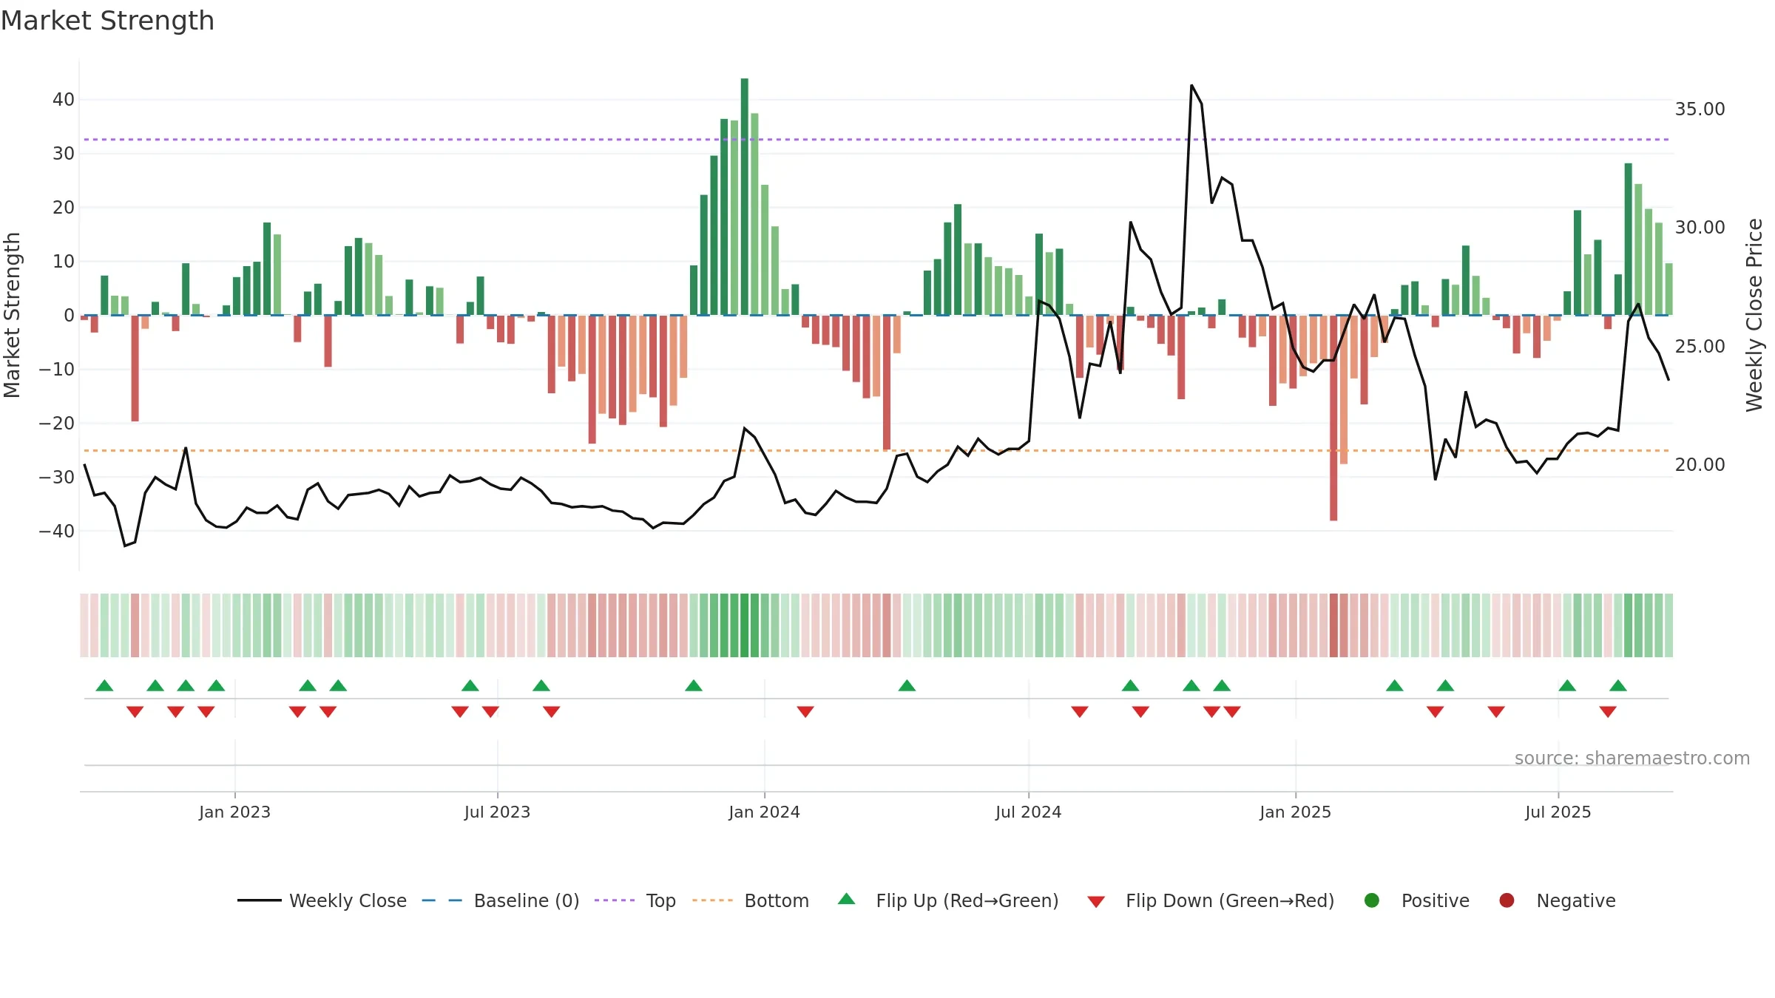1775x998 pixels.
Task: Click the flip-down marker just after Jan 2024
Action: click(x=805, y=712)
